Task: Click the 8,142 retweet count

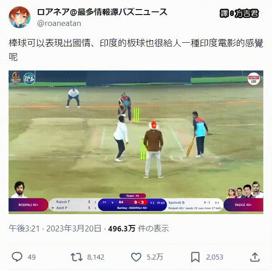Action: tap(96, 257)
